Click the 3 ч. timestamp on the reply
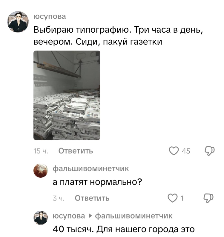Image resolution: width=224 pixels, height=237 pixels. tap(59, 198)
